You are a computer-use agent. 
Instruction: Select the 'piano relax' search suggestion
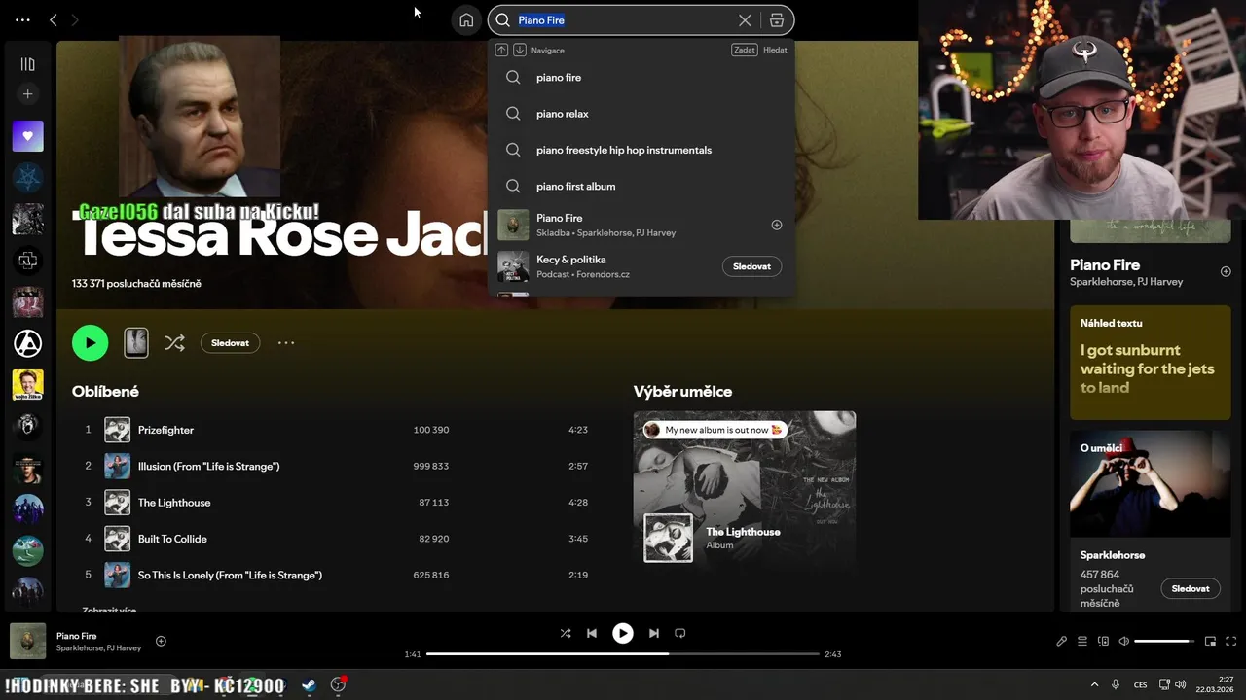[641, 114]
